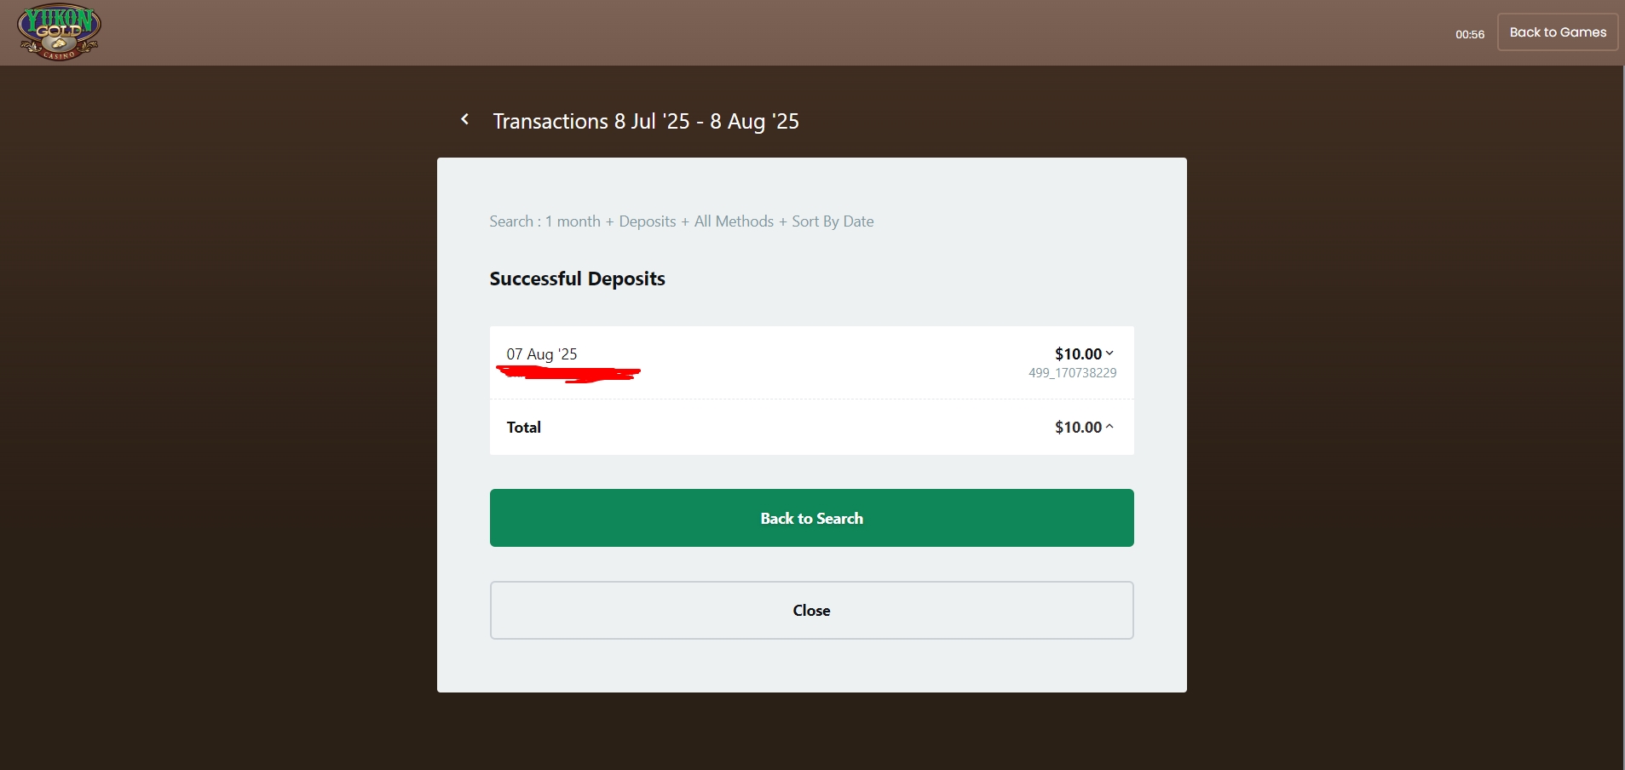Click the Total row
This screenshot has width=1625, height=770.
811,427
